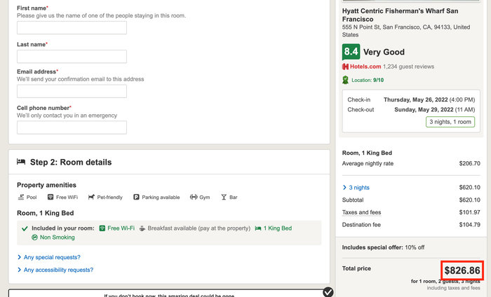The image size is (491, 297).
Task: Click Room, 1 King Bed in price summary
Action: pyautogui.click(x=367, y=153)
